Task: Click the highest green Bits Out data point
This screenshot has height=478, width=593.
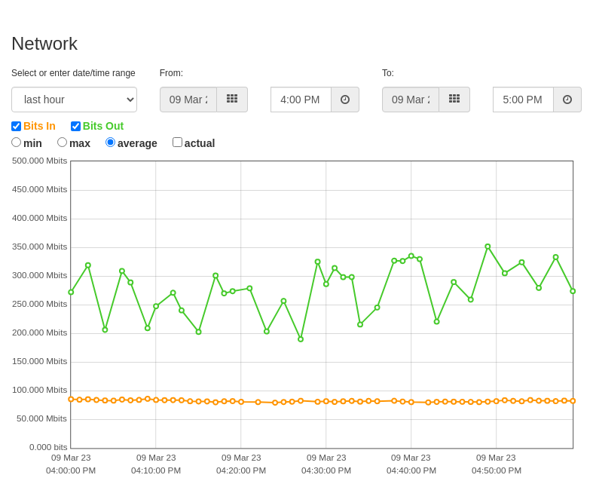Action: click(x=488, y=247)
